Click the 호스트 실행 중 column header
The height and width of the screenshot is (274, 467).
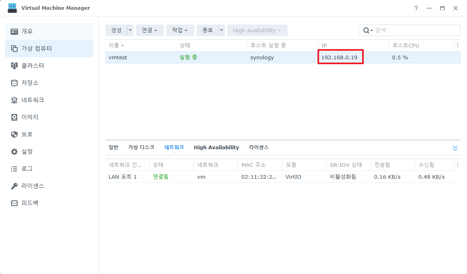(x=282, y=45)
